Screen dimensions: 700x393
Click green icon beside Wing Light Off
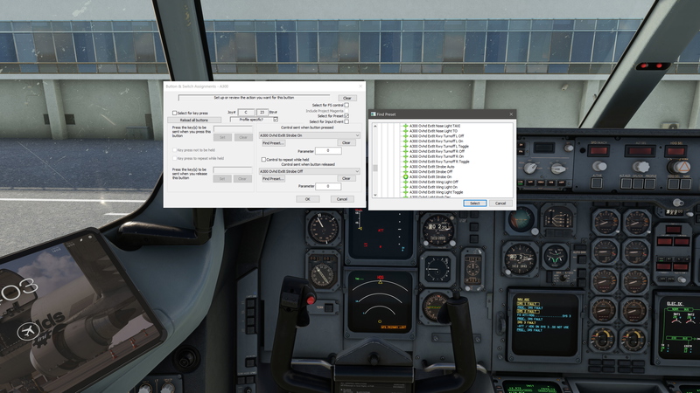pos(405,182)
